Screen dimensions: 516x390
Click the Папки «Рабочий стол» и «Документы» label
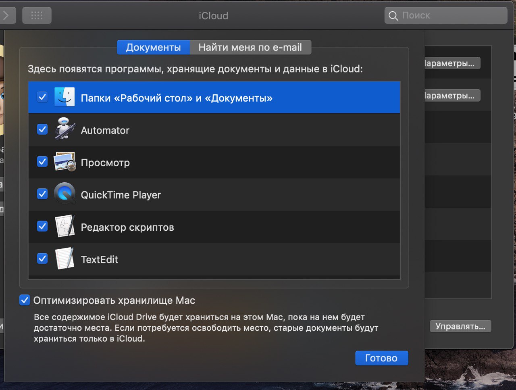(x=177, y=98)
